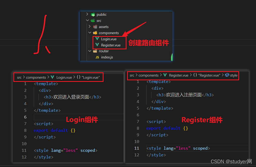Select the router folder label
The width and height of the screenshot is (256, 167).
[104, 51]
